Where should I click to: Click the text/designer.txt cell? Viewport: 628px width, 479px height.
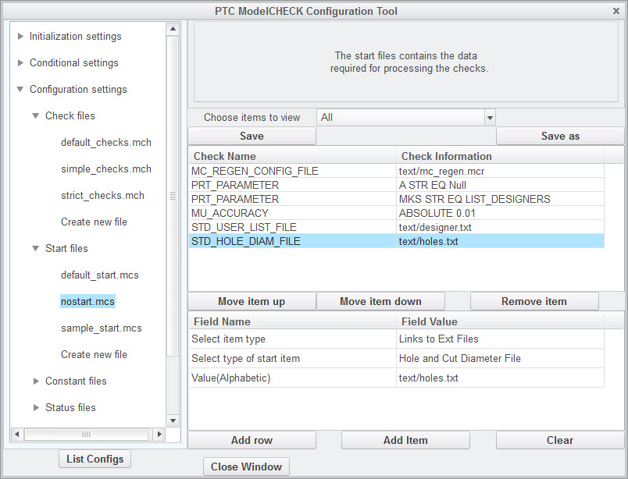(x=500, y=227)
